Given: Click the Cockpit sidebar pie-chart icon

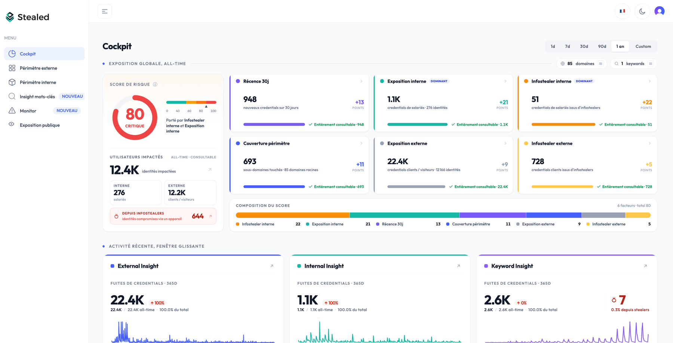Looking at the screenshot, I should click(12, 53).
